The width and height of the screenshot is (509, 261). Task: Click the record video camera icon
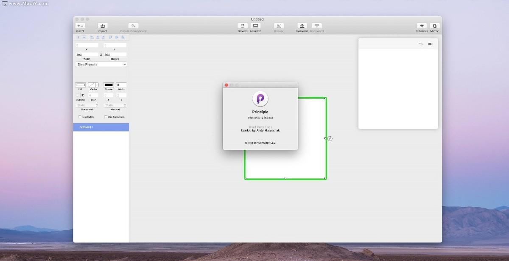point(430,44)
